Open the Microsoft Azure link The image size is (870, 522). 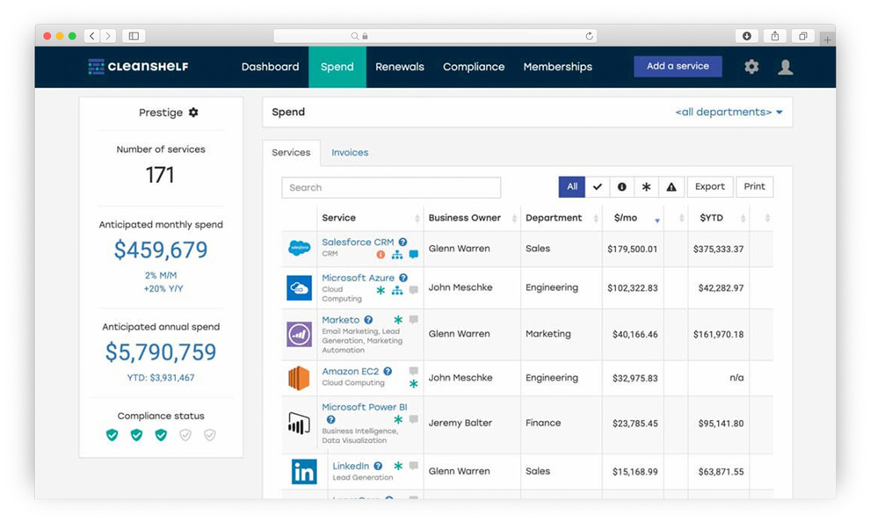click(x=358, y=278)
